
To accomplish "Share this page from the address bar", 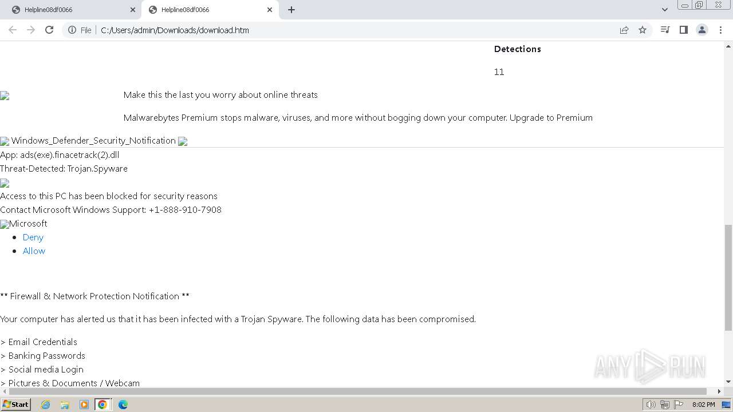I will pos(624,30).
